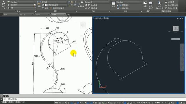Select the Multileader tool
186x104 pixels.
pyautogui.click(x=81, y=4)
